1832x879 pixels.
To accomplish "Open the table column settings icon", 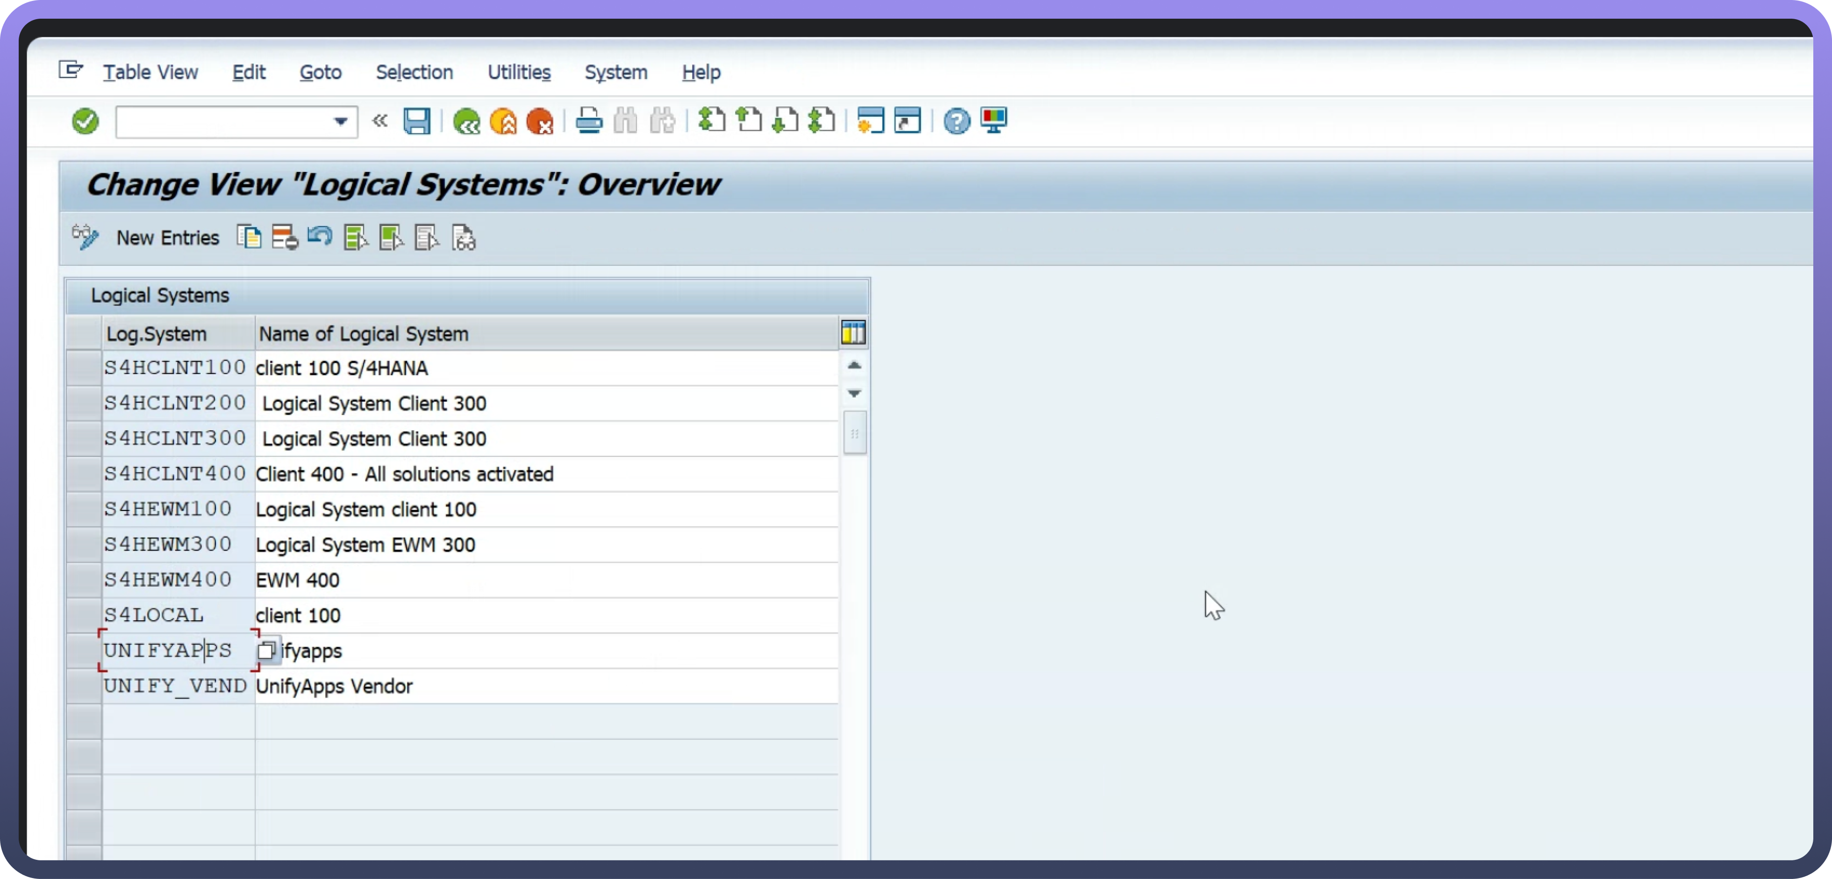I will 853,333.
